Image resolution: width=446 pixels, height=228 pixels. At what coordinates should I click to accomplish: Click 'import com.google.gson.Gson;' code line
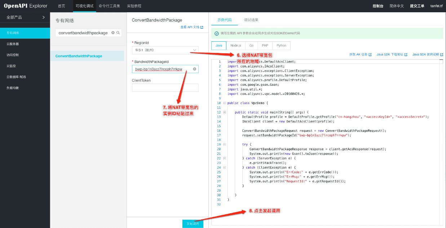coord(253,85)
